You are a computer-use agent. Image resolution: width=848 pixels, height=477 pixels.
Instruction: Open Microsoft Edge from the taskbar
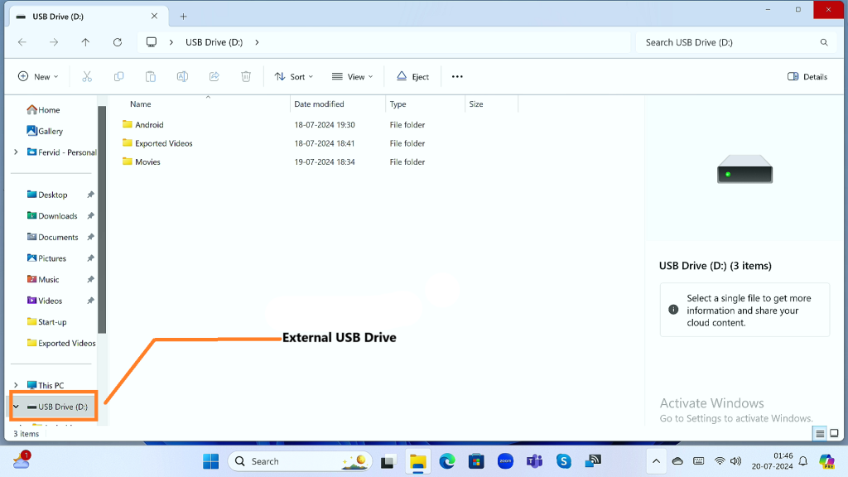point(447,461)
